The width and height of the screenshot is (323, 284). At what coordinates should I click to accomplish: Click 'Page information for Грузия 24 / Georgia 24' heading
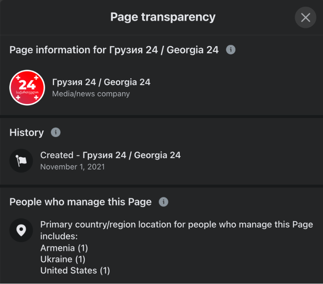click(x=114, y=50)
